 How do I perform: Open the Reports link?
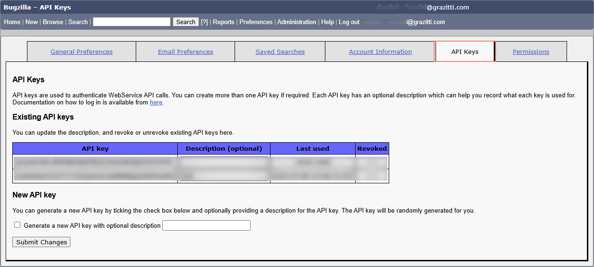coord(224,22)
